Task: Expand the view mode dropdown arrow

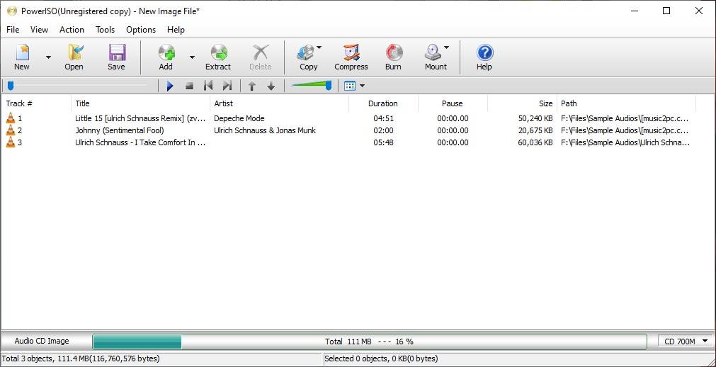Action: [x=363, y=86]
